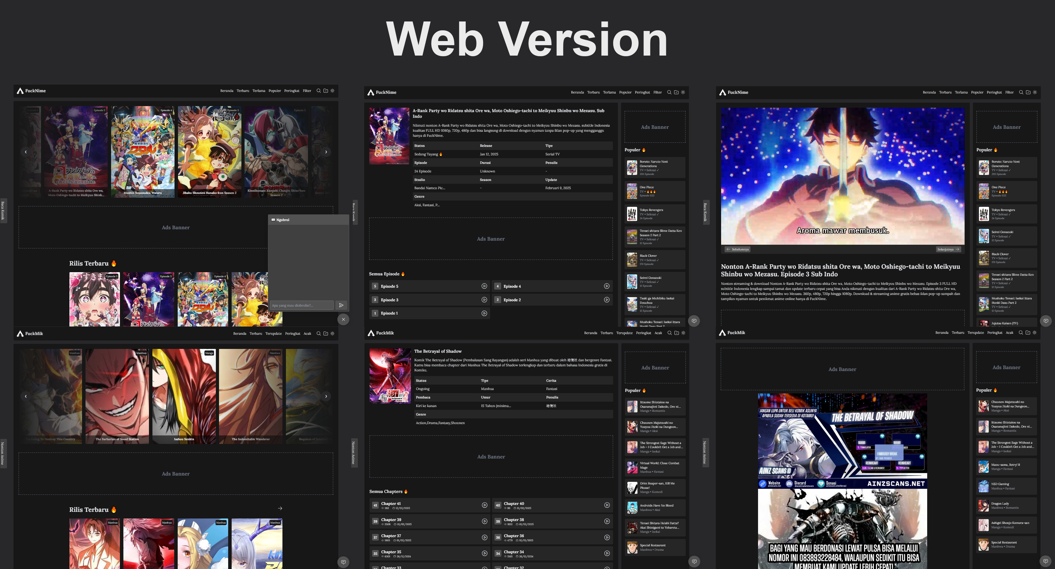Toggle theme sun icon on FuckNime player page
The image size is (1055, 569).
[1035, 92]
